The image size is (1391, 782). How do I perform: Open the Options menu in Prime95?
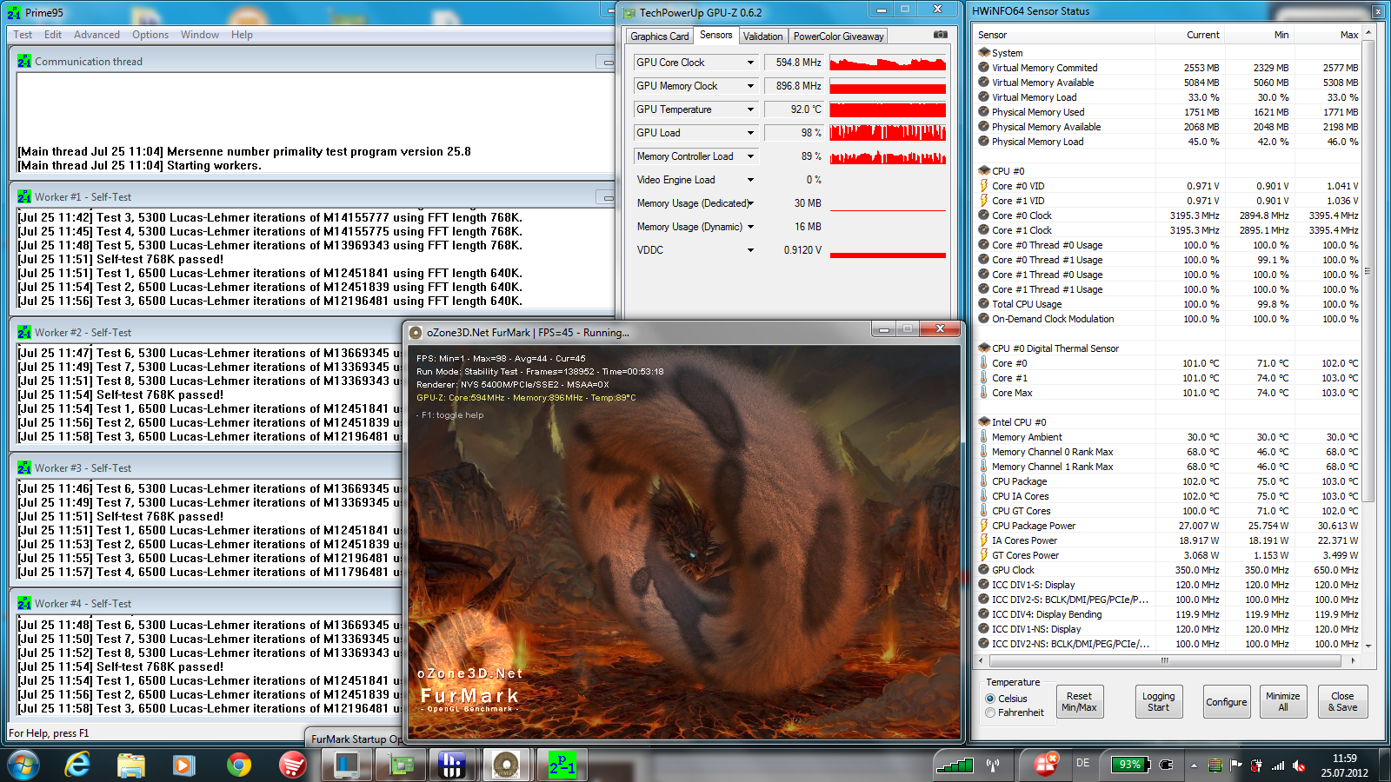point(150,35)
